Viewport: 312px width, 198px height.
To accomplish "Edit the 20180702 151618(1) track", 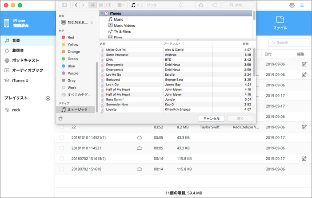I will (x=304, y=159).
